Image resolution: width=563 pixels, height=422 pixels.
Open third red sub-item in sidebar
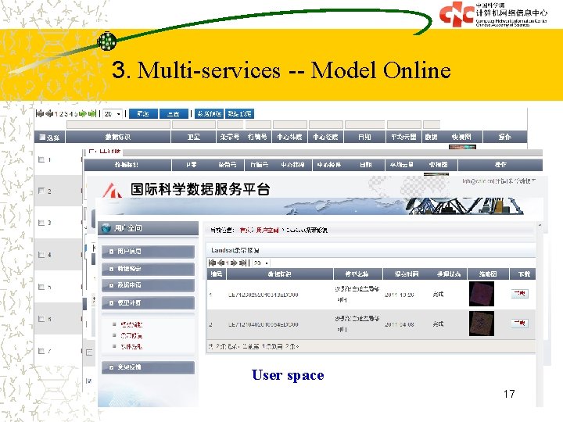[x=131, y=347]
